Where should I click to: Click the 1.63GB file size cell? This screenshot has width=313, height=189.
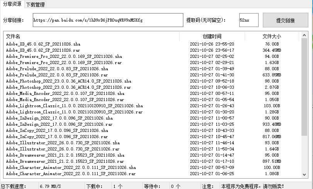click(272, 62)
